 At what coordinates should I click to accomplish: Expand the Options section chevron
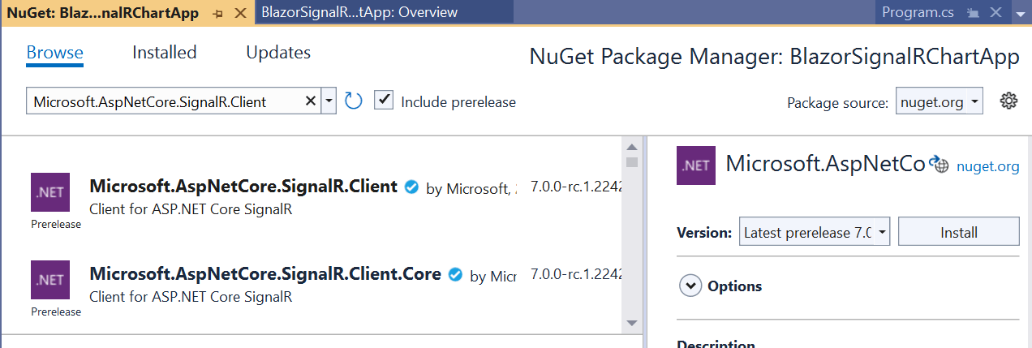[690, 286]
